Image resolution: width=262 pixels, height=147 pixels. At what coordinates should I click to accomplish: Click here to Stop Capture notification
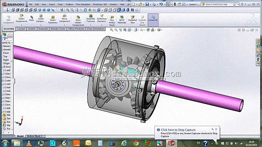(178, 130)
